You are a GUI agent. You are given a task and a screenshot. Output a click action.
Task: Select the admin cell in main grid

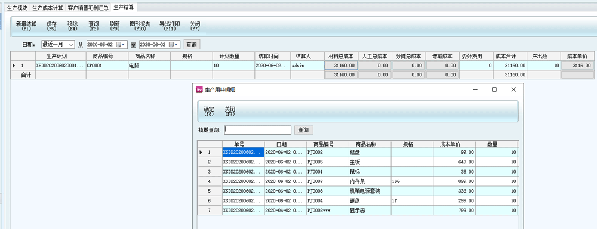(307, 66)
